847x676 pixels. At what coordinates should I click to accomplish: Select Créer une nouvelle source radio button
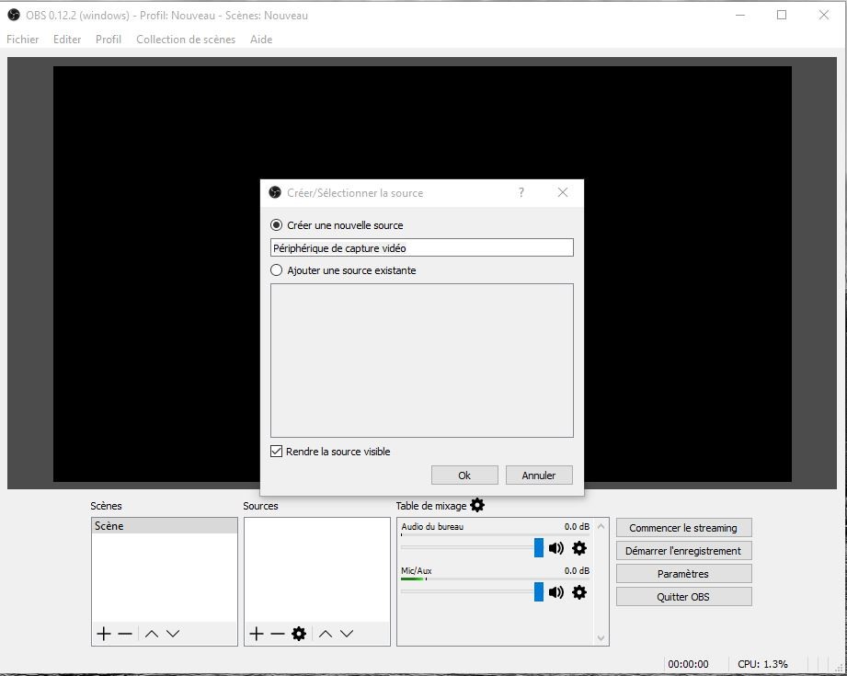pos(277,225)
